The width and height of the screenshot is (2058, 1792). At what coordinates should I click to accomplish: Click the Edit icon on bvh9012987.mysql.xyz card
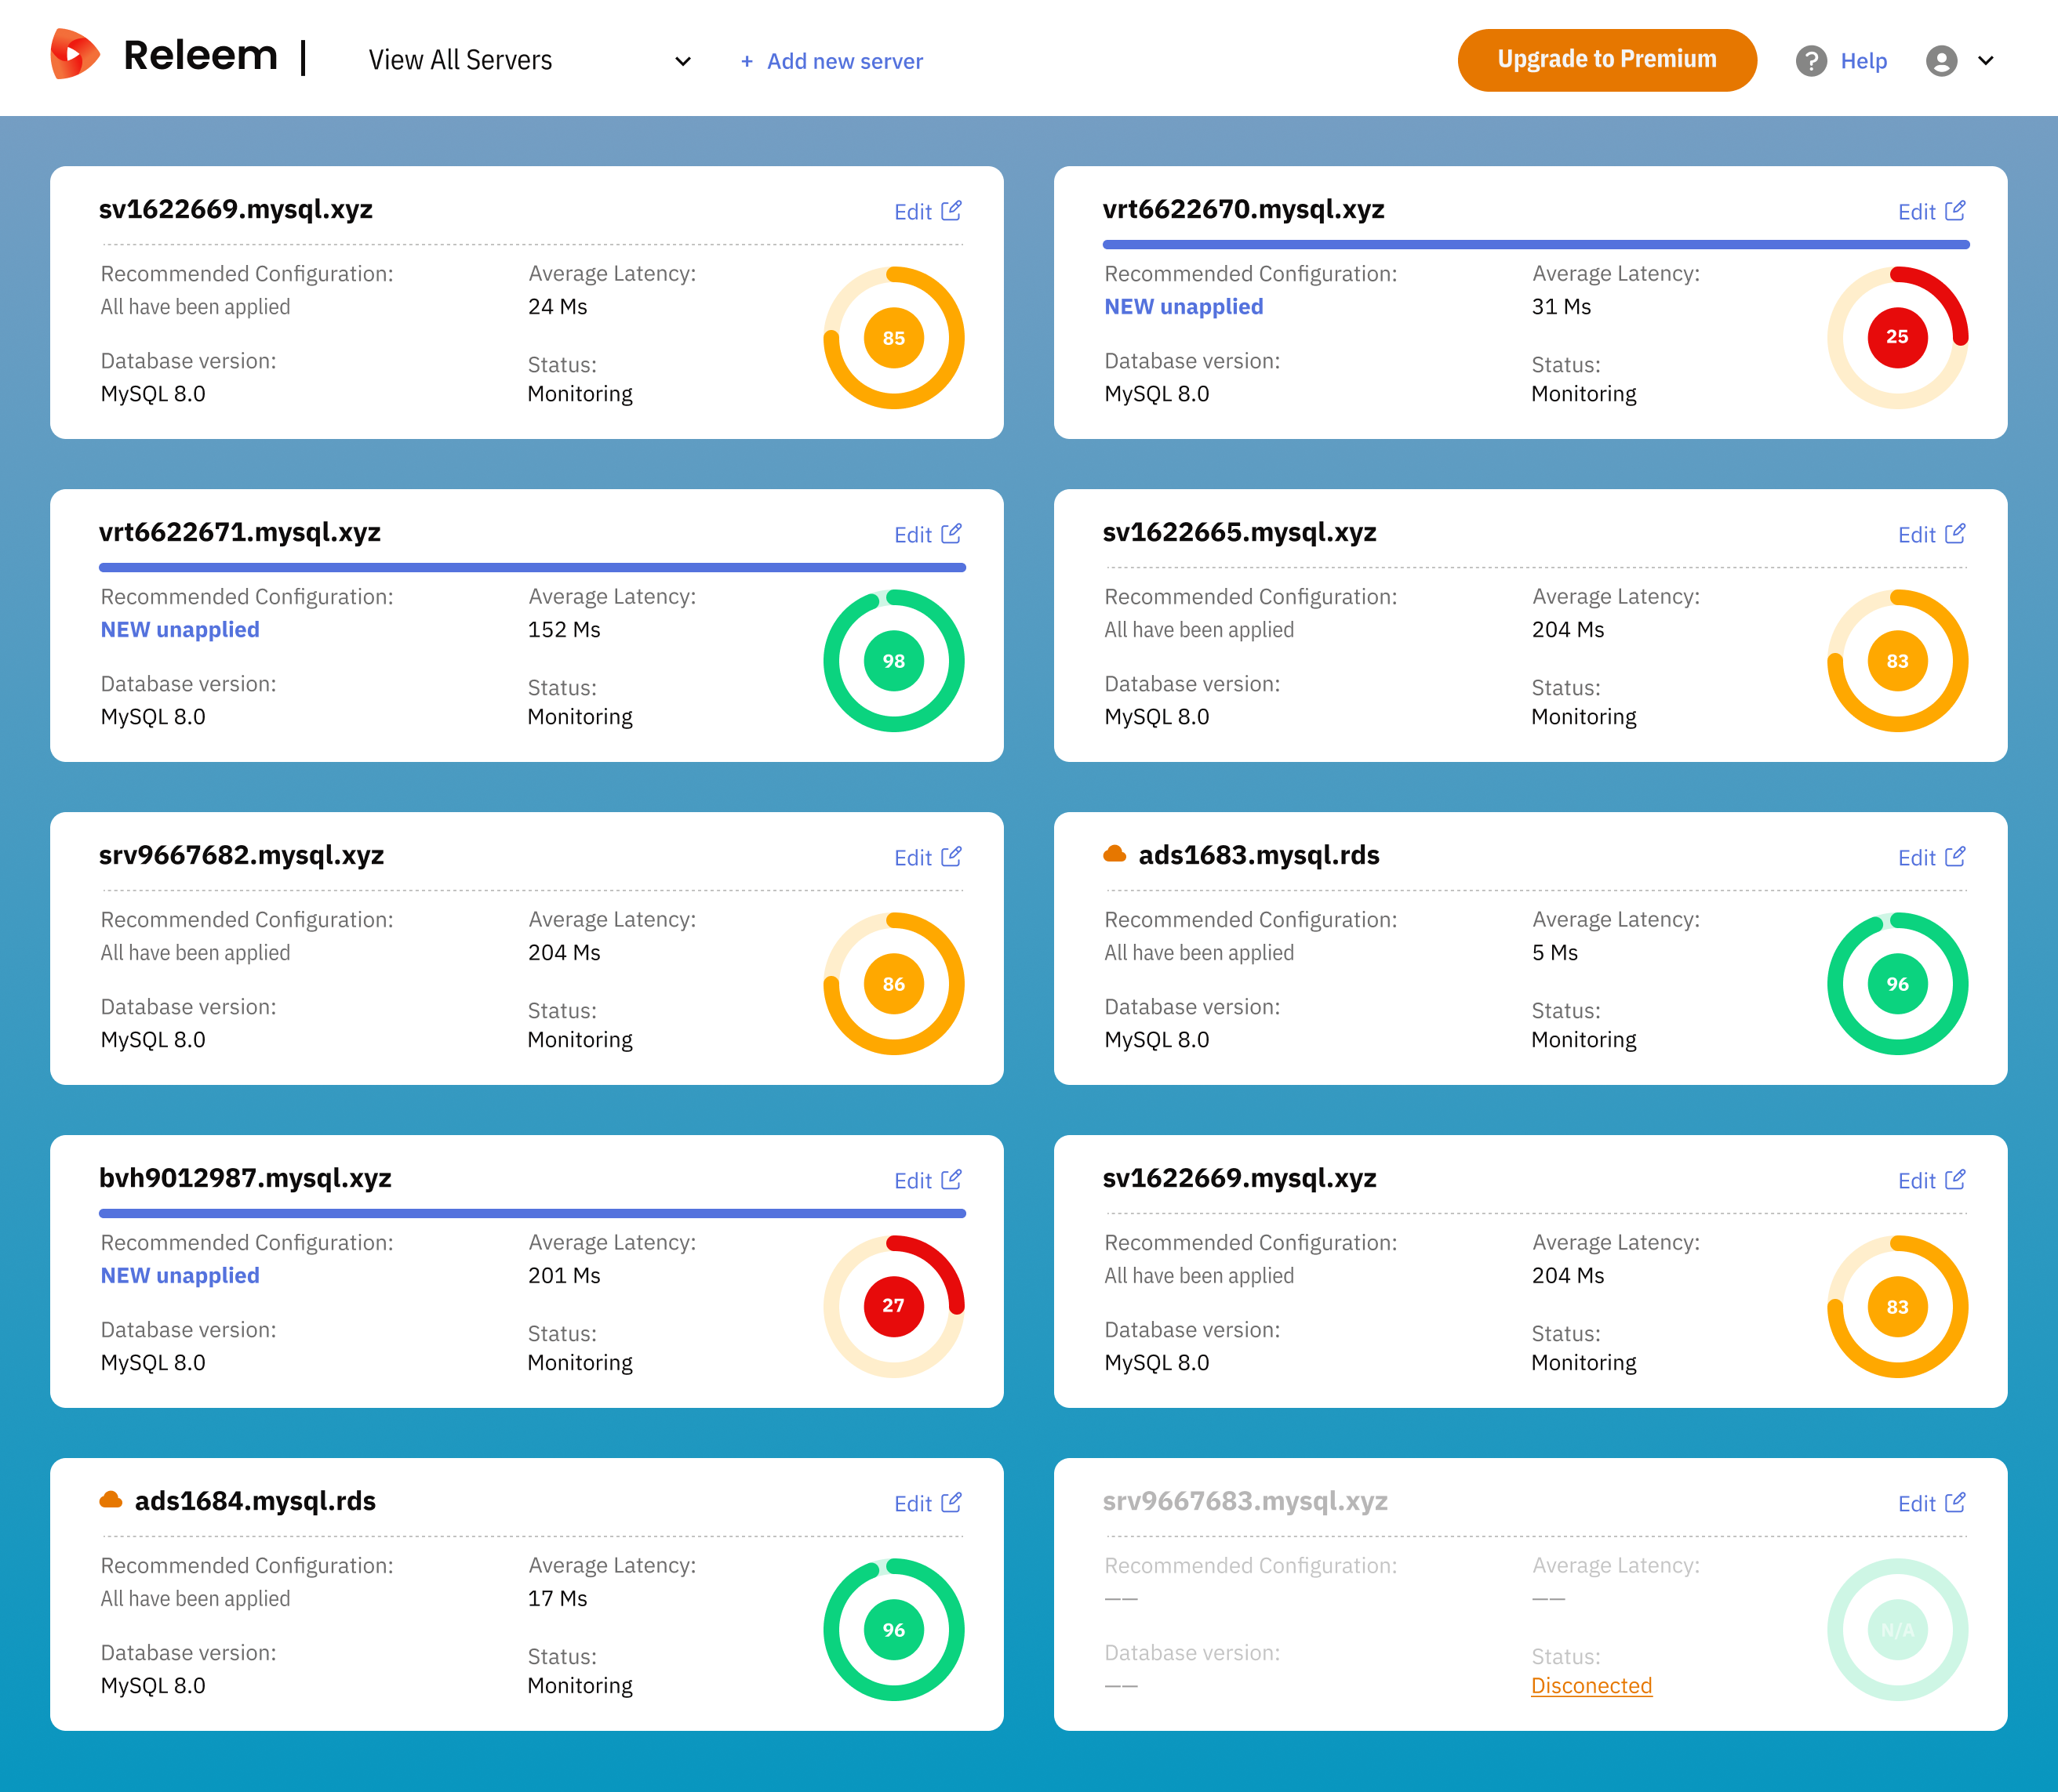point(952,1179)
